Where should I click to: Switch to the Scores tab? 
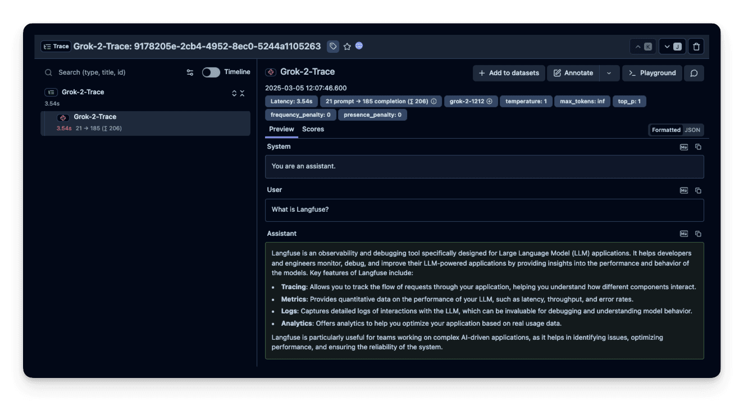[x=313, y=129]
